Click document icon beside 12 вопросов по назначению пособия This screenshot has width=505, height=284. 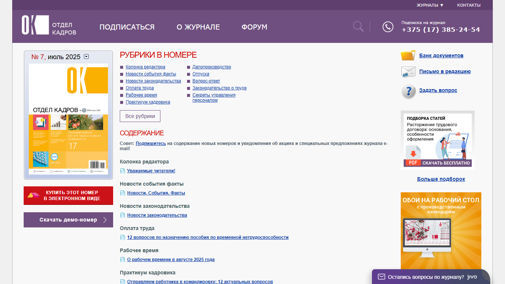123,237
